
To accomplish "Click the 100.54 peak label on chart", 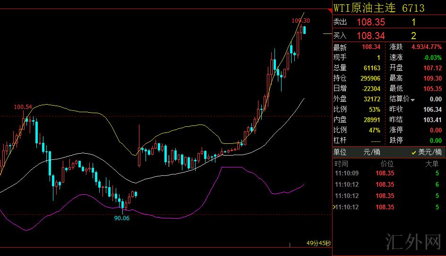I will click(23, 107).
